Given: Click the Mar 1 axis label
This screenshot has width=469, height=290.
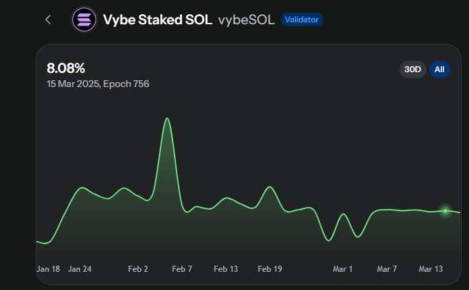Looking at the screenshot, I should (343, 269).
